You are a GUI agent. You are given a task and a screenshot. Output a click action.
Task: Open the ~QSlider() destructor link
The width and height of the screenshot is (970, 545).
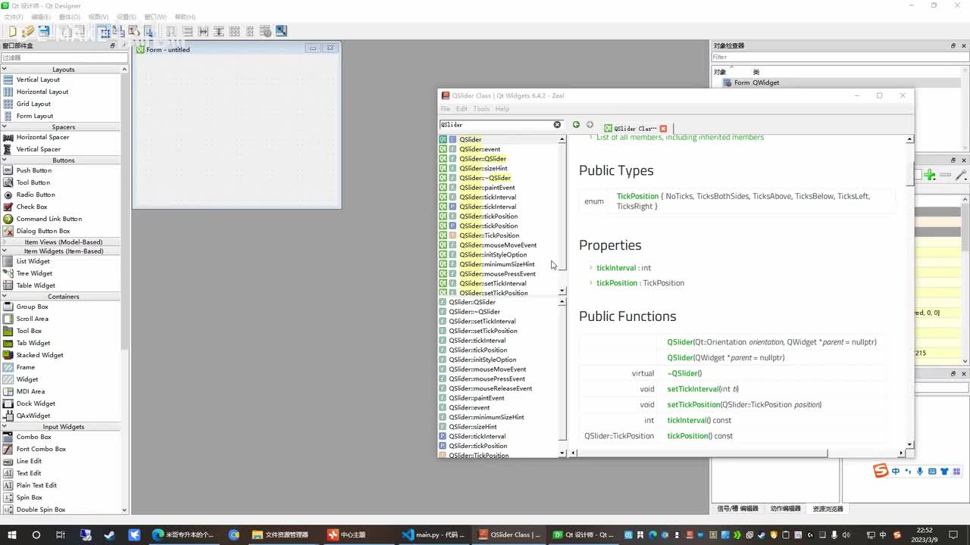tap(684, 373)
